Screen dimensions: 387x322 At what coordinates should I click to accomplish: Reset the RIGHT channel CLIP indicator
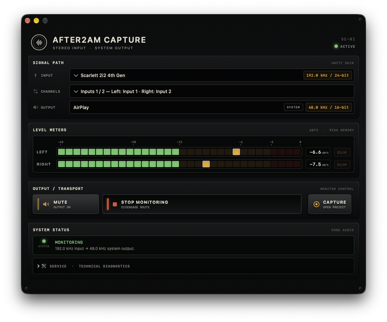(x=342, y=164)
